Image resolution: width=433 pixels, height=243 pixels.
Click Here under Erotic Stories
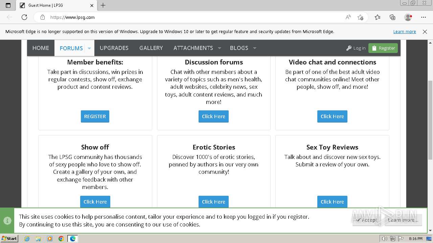point(213,201)
